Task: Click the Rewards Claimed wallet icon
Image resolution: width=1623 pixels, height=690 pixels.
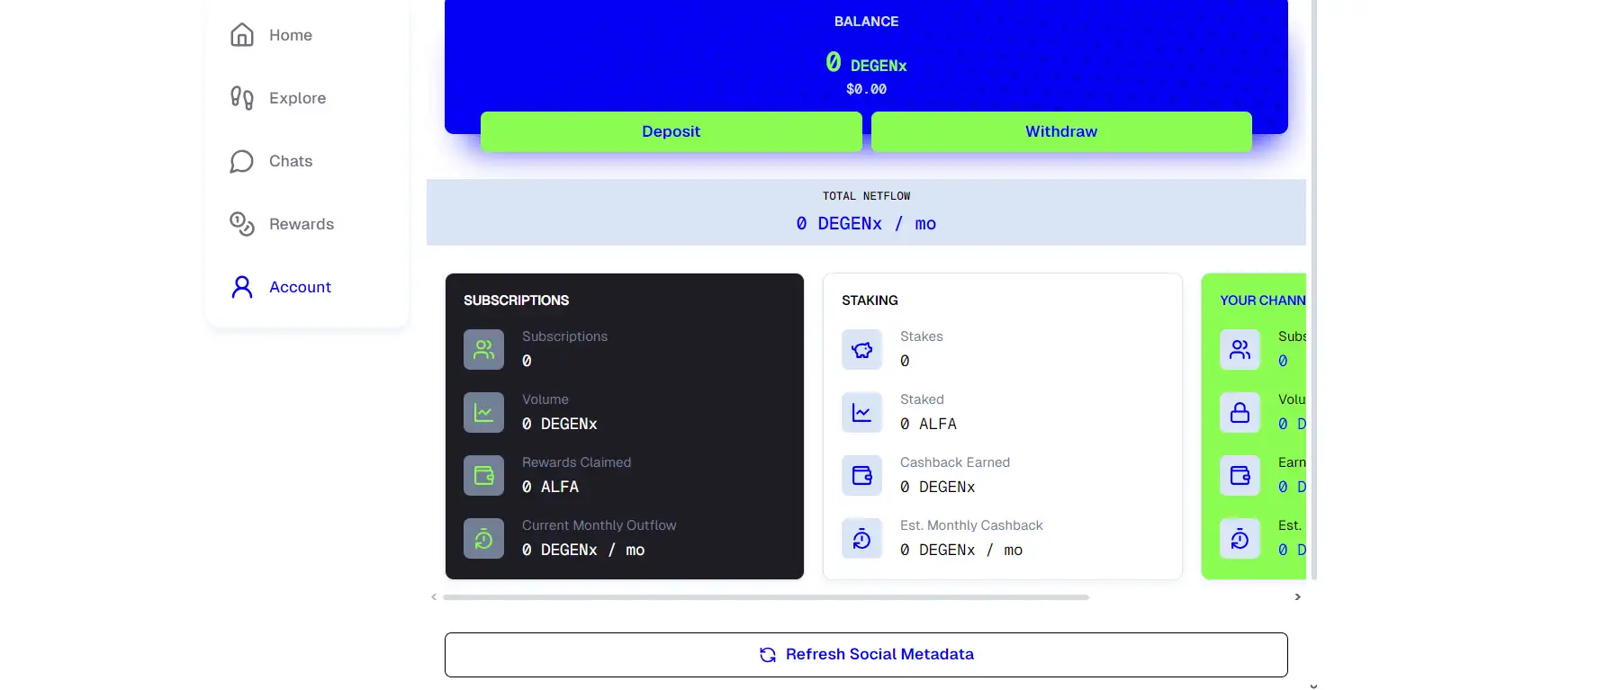Action: (483, 476)
